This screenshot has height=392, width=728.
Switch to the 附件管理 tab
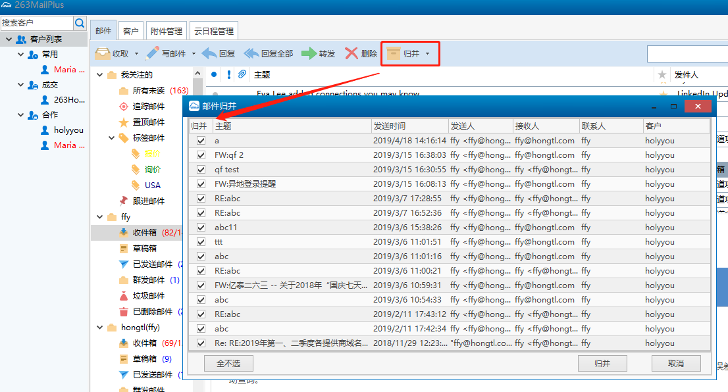[x=166, y=31]
